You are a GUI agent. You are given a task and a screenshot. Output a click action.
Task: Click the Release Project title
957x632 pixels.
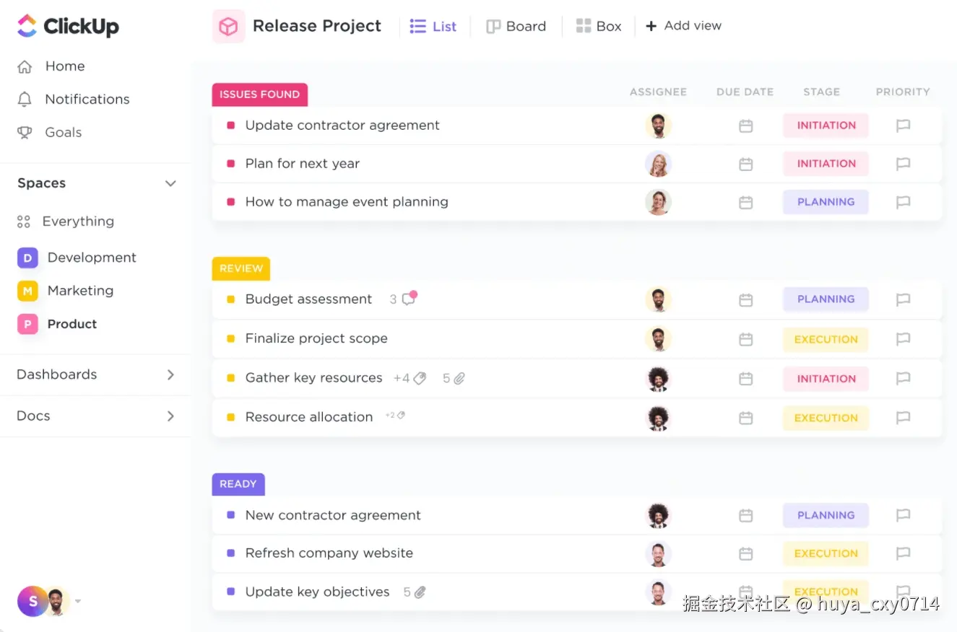pyautogui.click(x=317, y=26)
